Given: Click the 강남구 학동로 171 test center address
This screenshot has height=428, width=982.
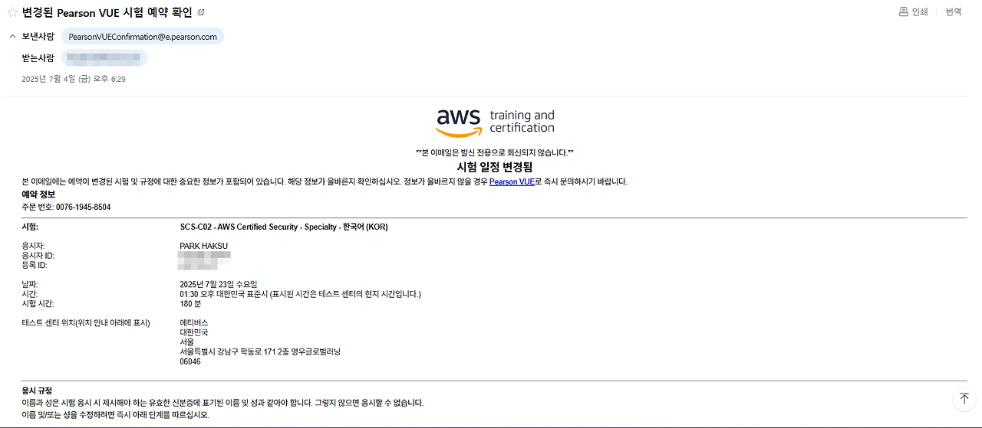Looking at the screenshot, I should tap(259, 351).
